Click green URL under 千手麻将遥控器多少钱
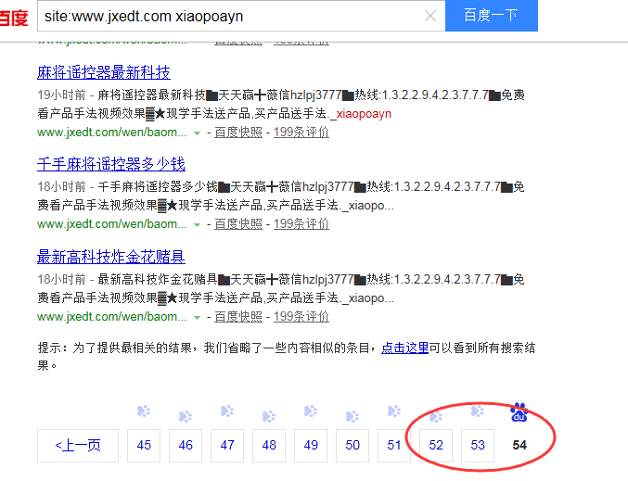This screenshot has height=481, width=628. point(112,224)
